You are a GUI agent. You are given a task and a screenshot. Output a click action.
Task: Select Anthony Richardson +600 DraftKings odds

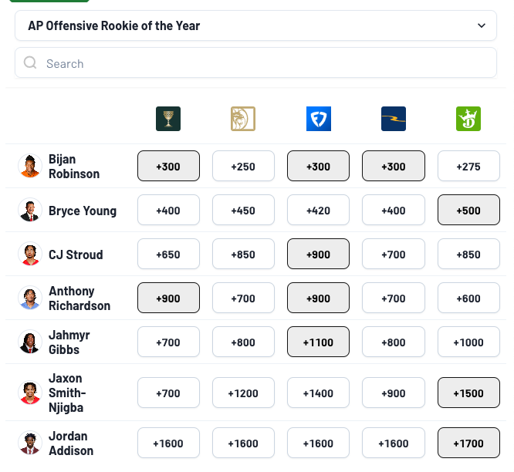pos(468,298)
